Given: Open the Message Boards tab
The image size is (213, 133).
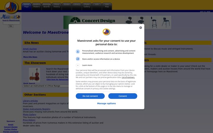Looking at the screenshot, I should coord(46,6).
